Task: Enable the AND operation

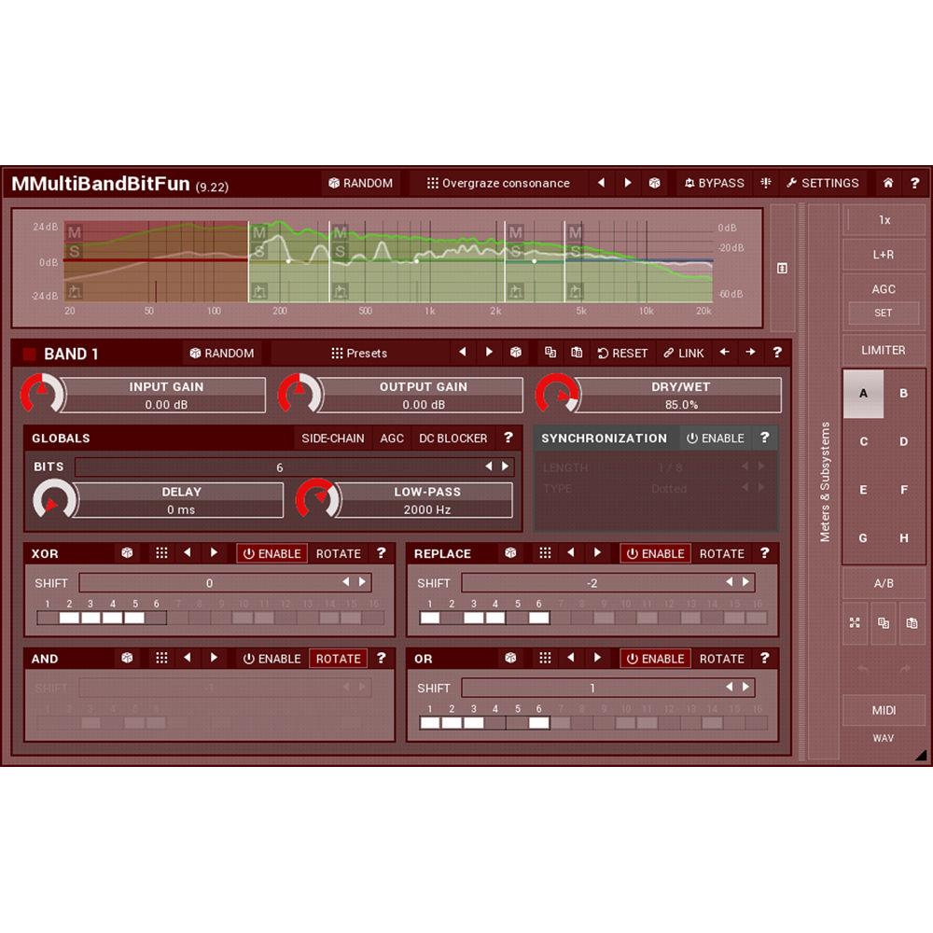Action: point(272,658)
